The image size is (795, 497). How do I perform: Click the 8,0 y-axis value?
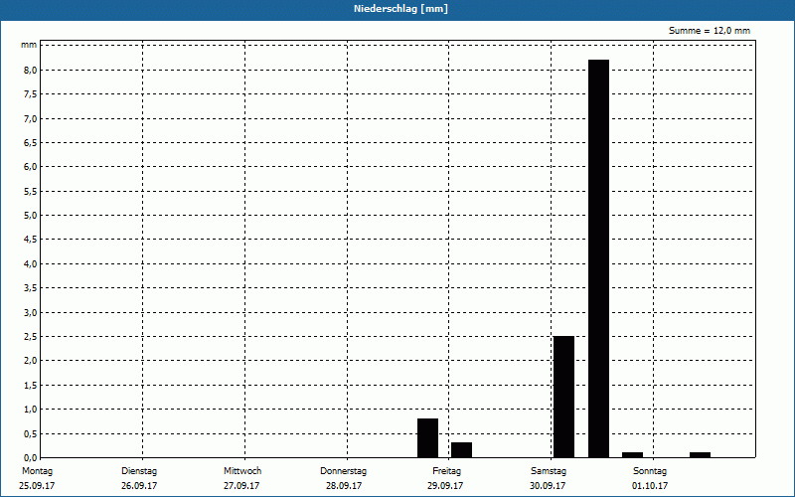click(31, 70)
